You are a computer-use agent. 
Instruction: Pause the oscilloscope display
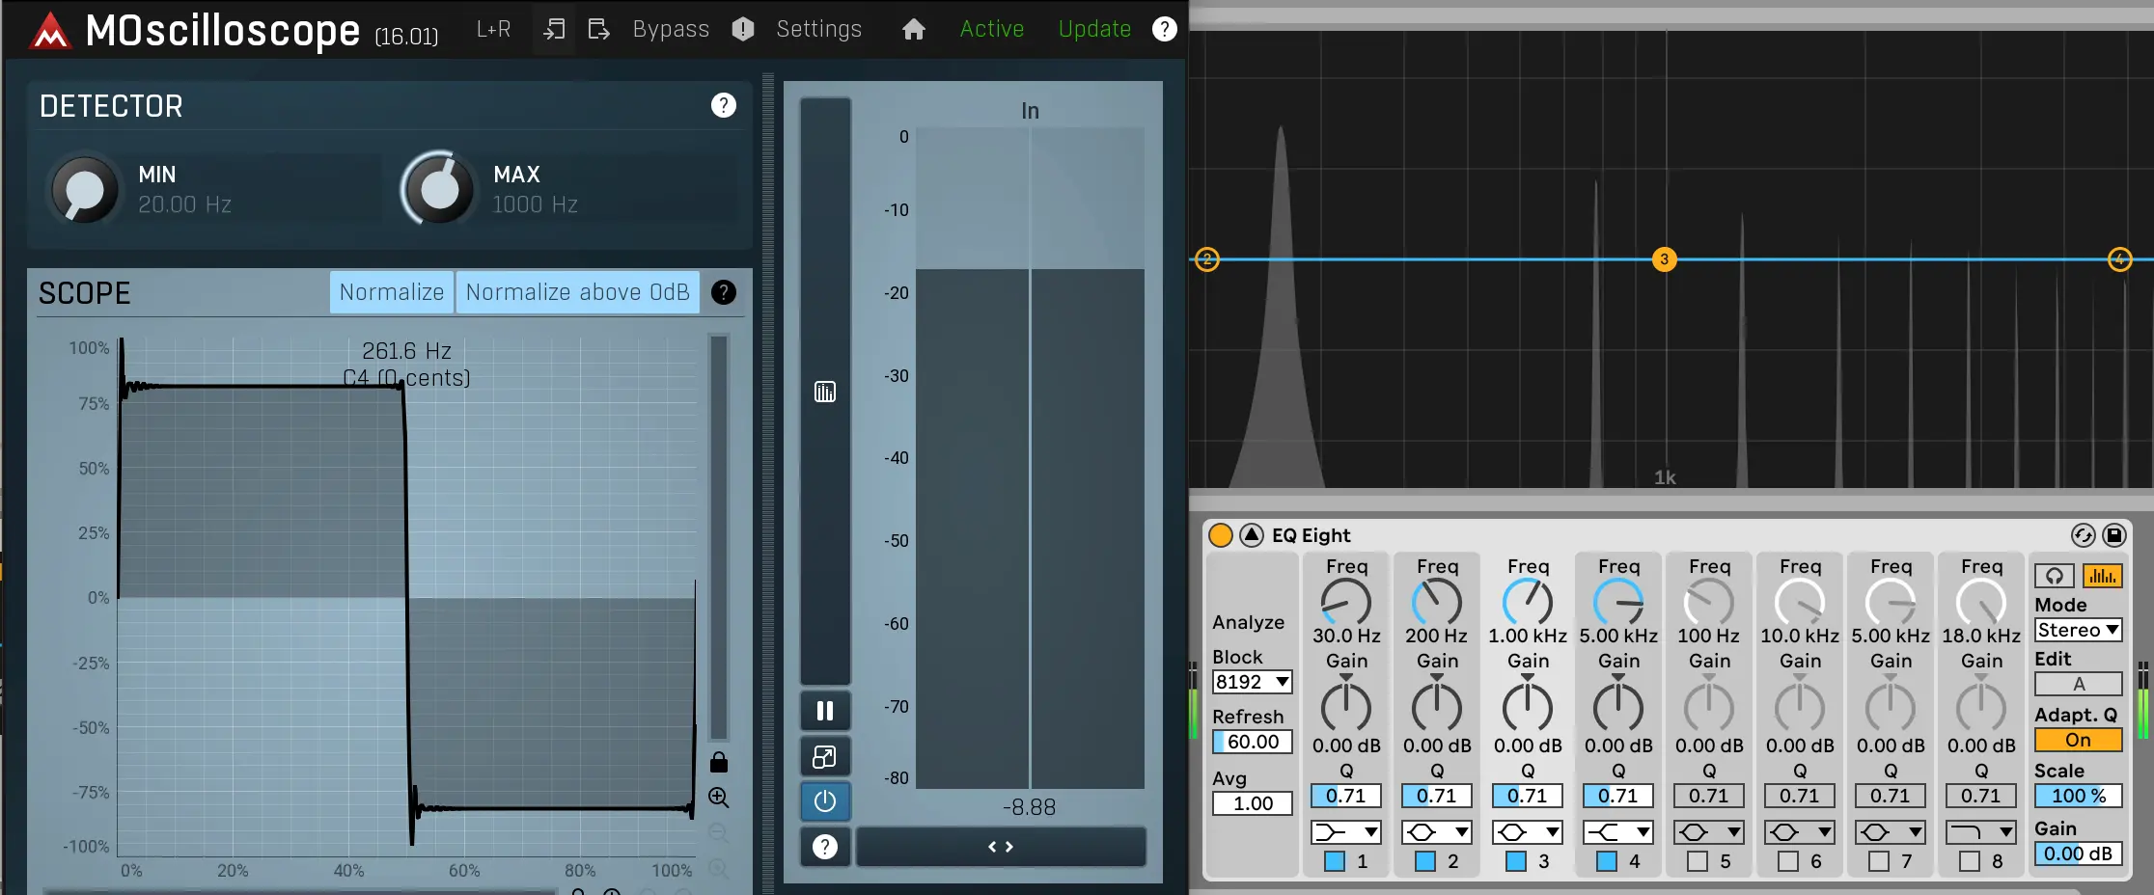point(825,711)
